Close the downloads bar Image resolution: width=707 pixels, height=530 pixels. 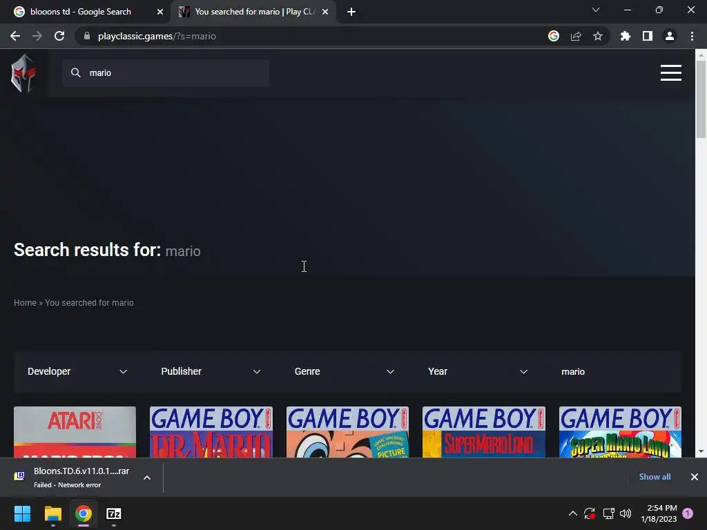pos(695,477)
